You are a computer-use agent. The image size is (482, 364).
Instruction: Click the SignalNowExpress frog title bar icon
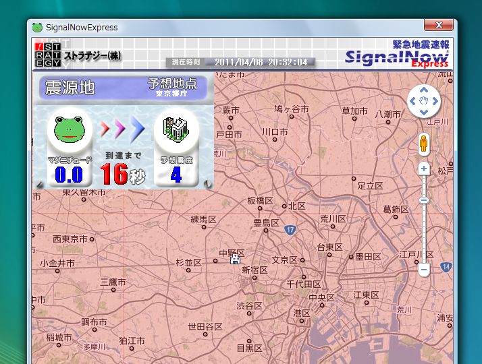click(37, 28)
